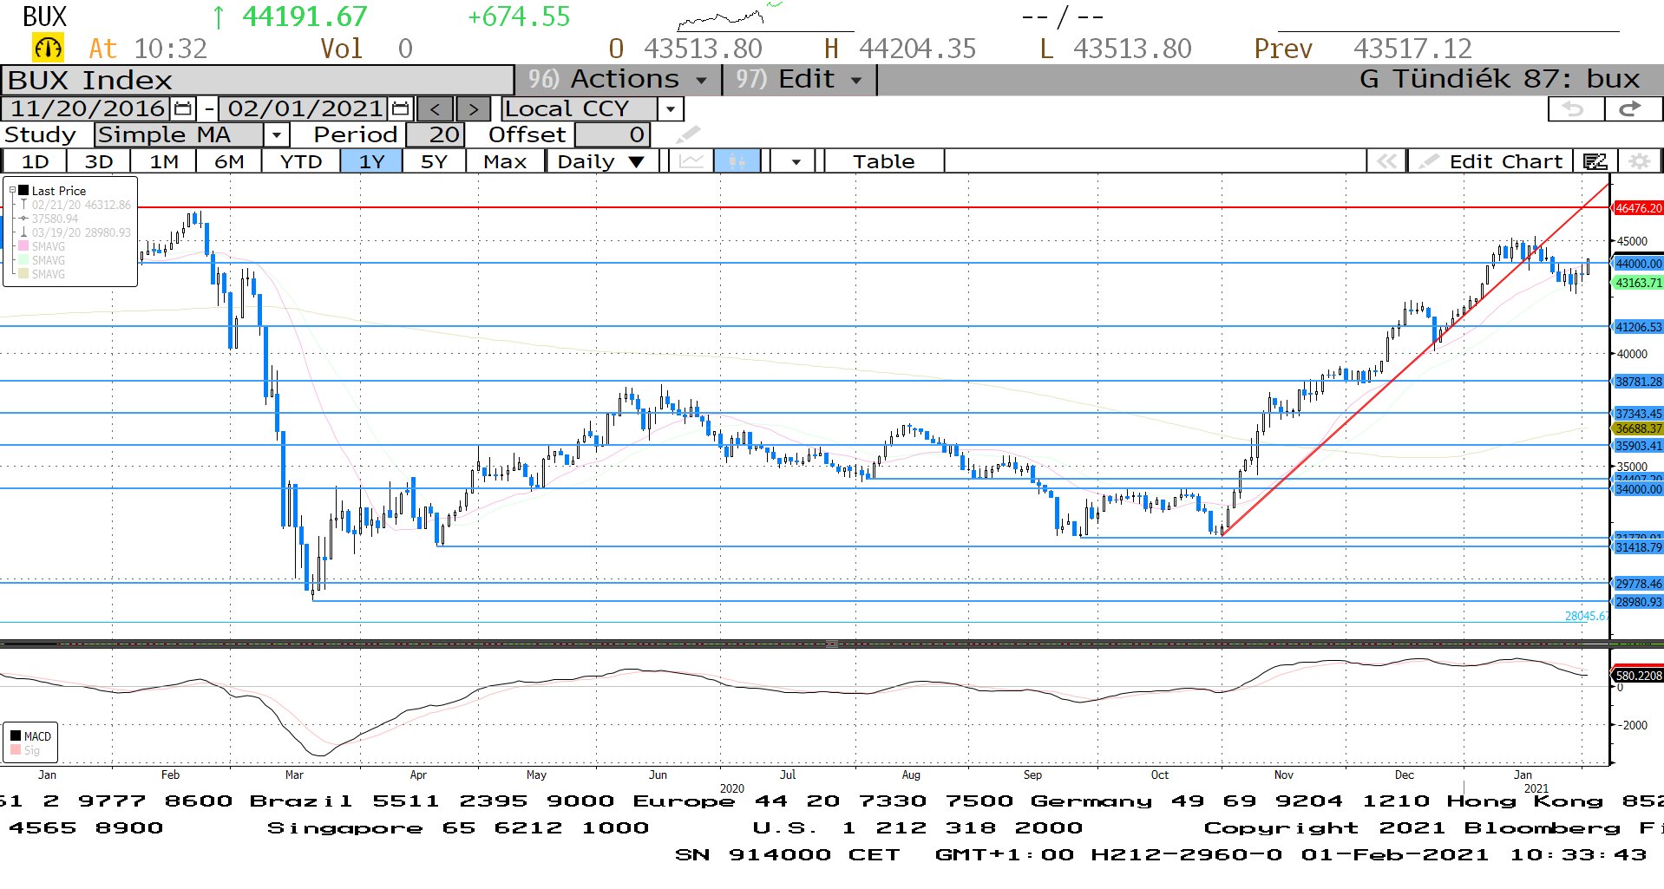Click the 37343.45 price level label
The width and height of the screenshot is (1664, 889).
[1638, 414]
